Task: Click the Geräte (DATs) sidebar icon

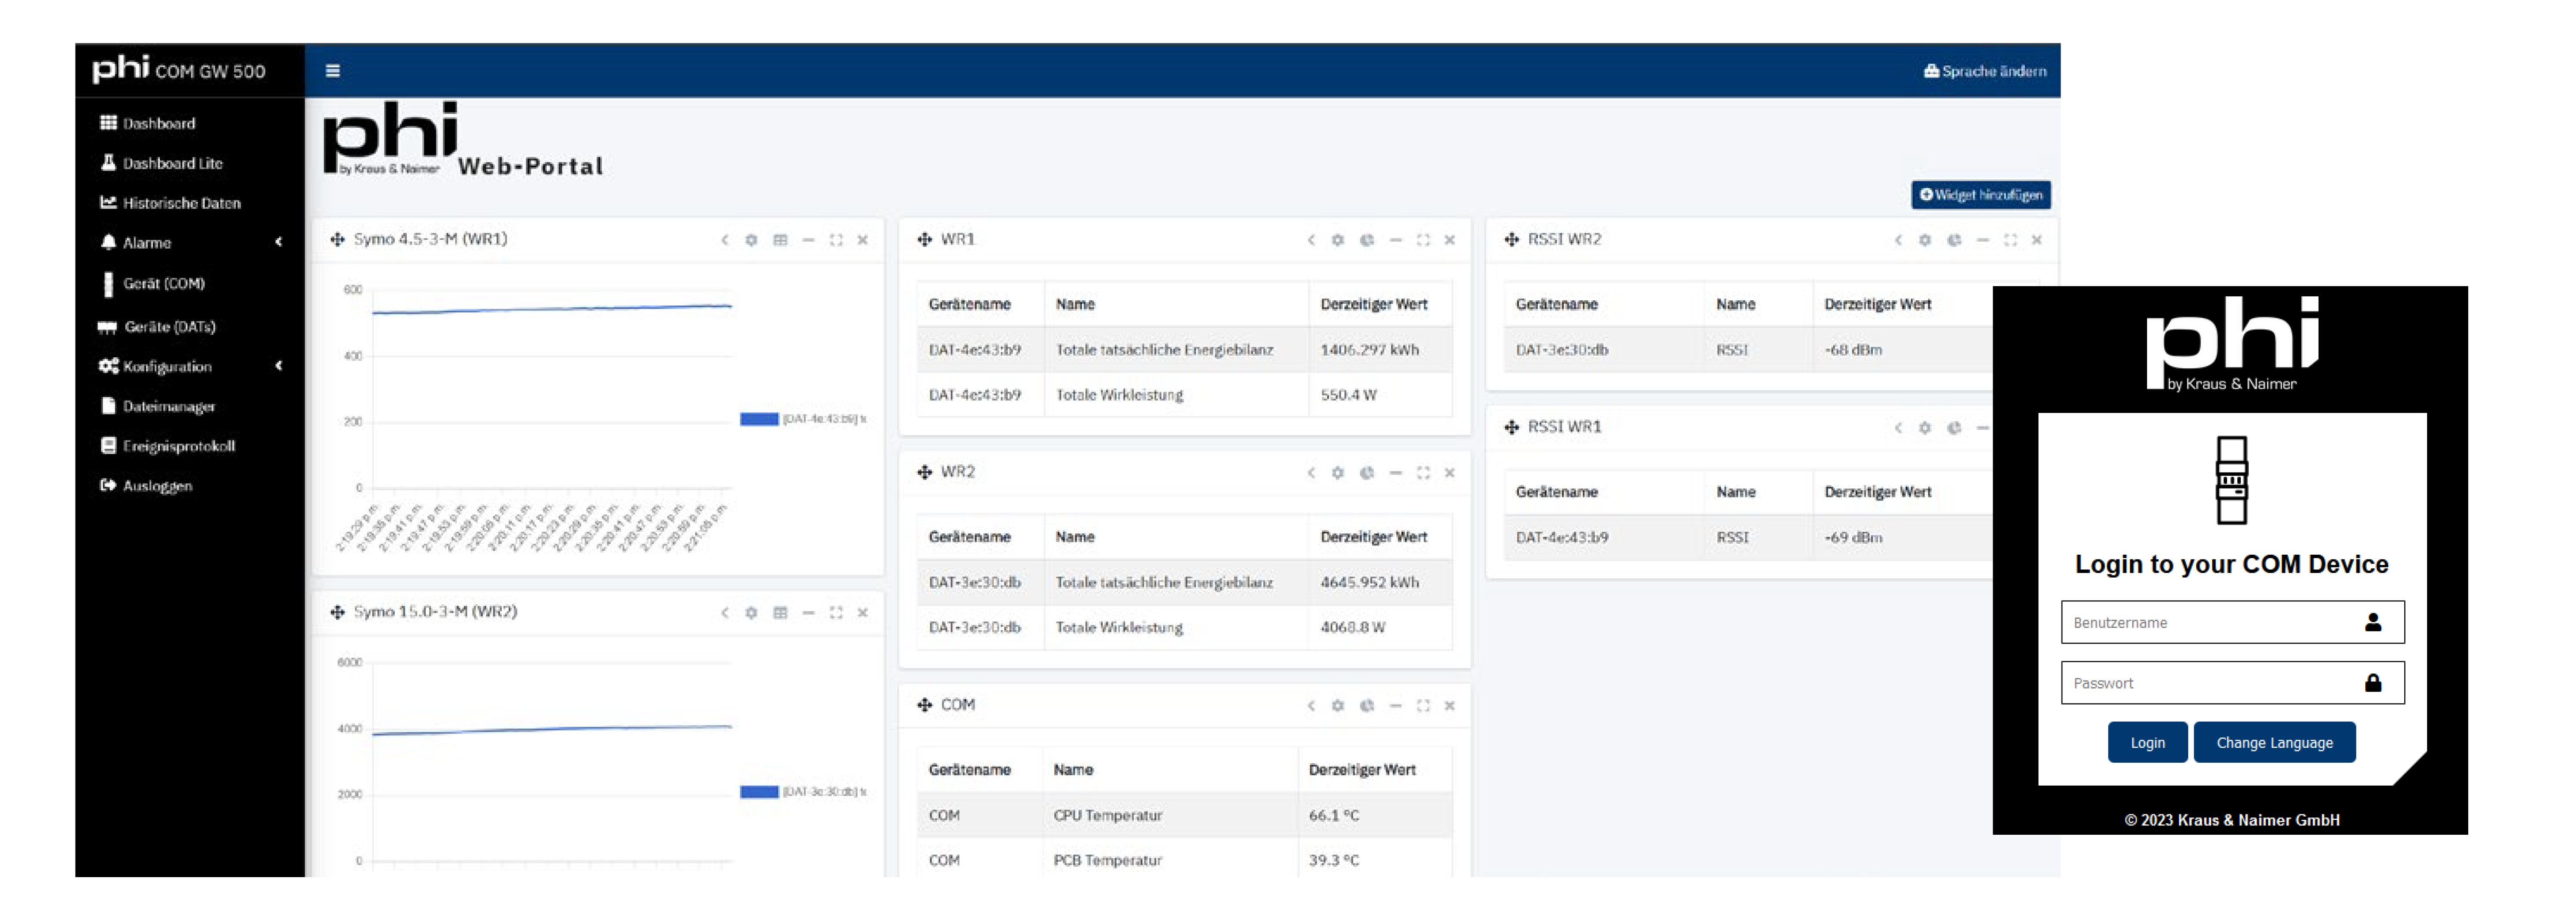Action: point(107,327)
